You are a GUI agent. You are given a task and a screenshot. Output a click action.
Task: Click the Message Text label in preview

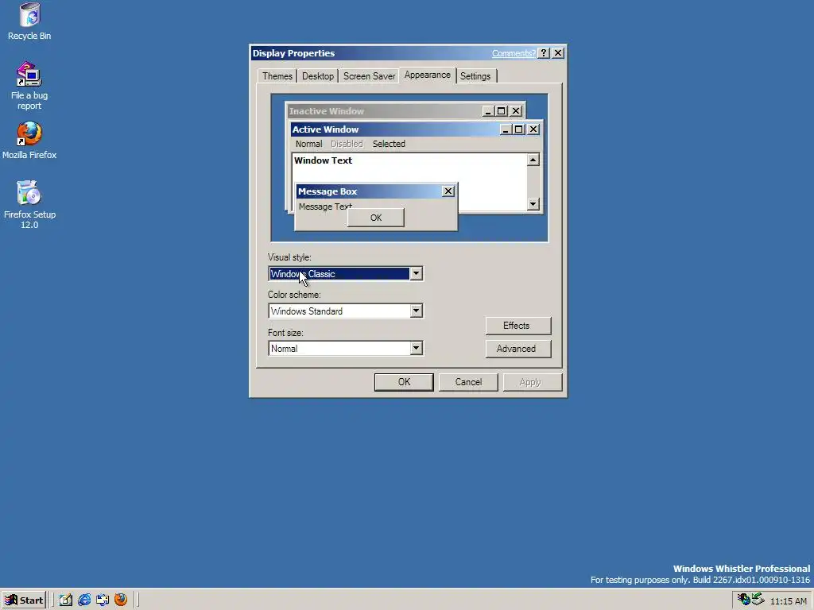pyautogui.click(x=325, y=207)
